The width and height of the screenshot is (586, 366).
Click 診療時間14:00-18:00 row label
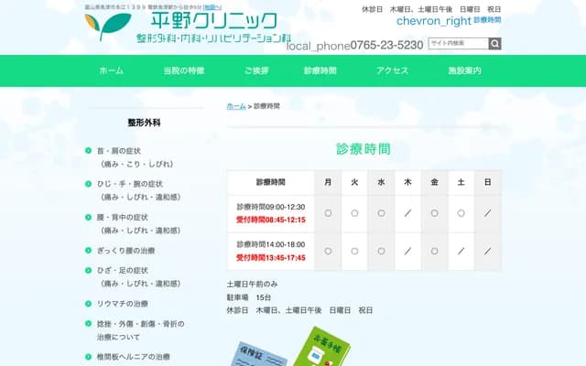[x=271, y=244]
